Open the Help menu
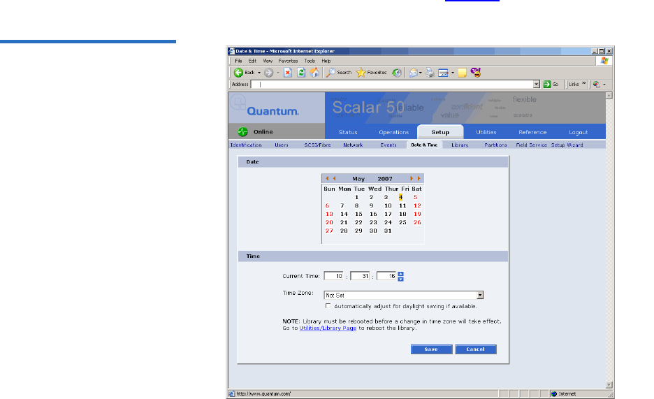 (326, 61)
